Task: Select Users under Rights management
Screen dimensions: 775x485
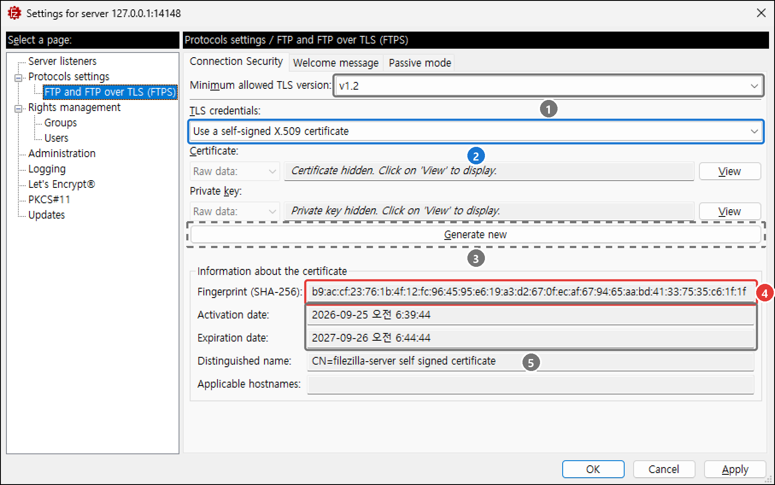Action: click(x=56, y=138)
